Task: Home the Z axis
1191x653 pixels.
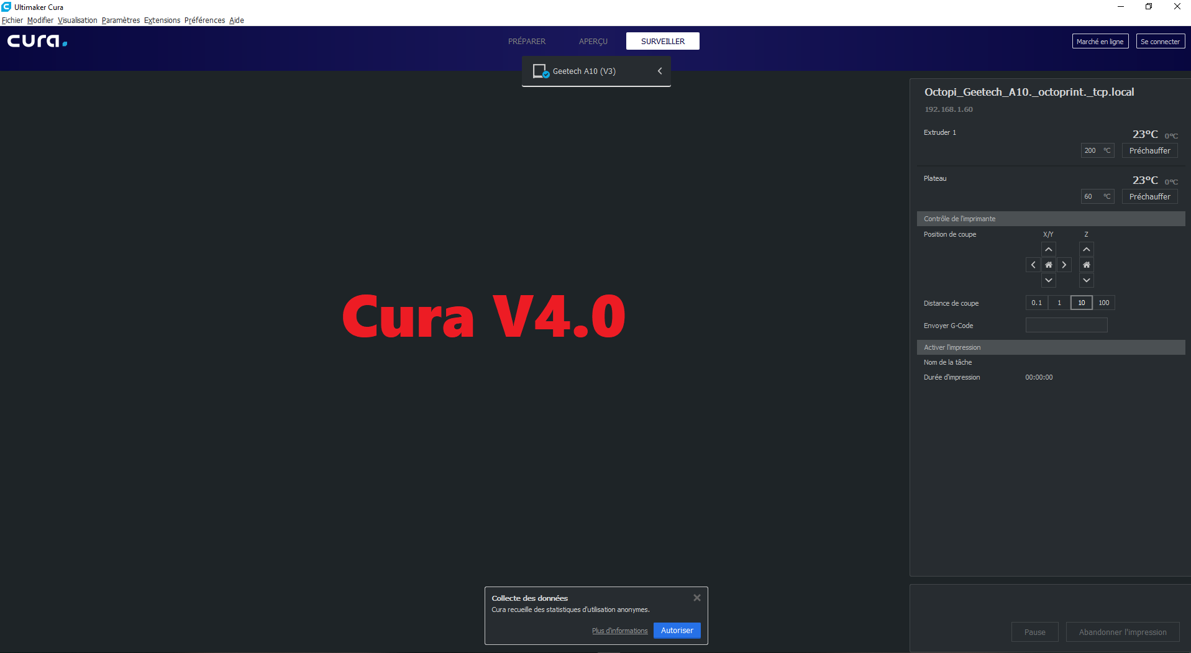Action: click(1087, 265)
